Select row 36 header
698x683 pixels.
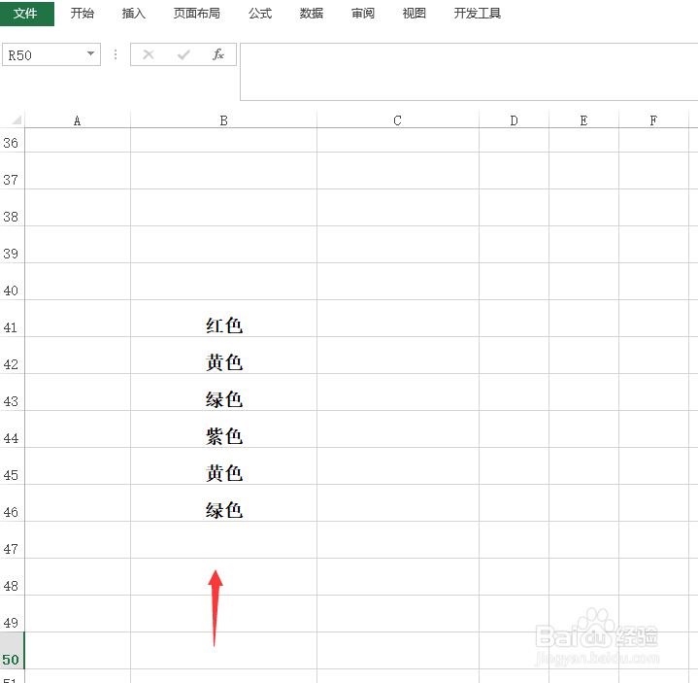pos(12,140)
